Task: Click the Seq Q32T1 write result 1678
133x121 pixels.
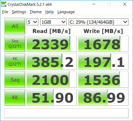Action: click(x=103, y=44)
